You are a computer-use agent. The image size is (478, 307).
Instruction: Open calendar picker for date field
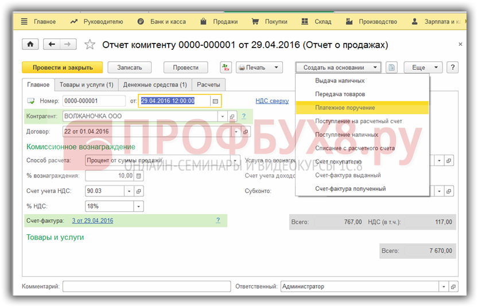[x=215, y=101]
